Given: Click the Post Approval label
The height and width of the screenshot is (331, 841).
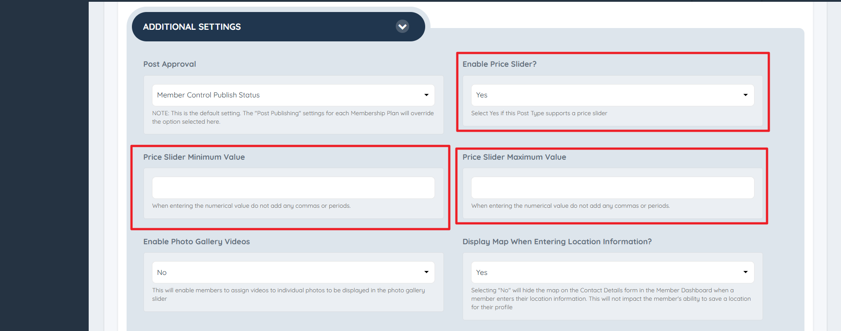Looking at the screenshot, I should click(x=169, y=64).
